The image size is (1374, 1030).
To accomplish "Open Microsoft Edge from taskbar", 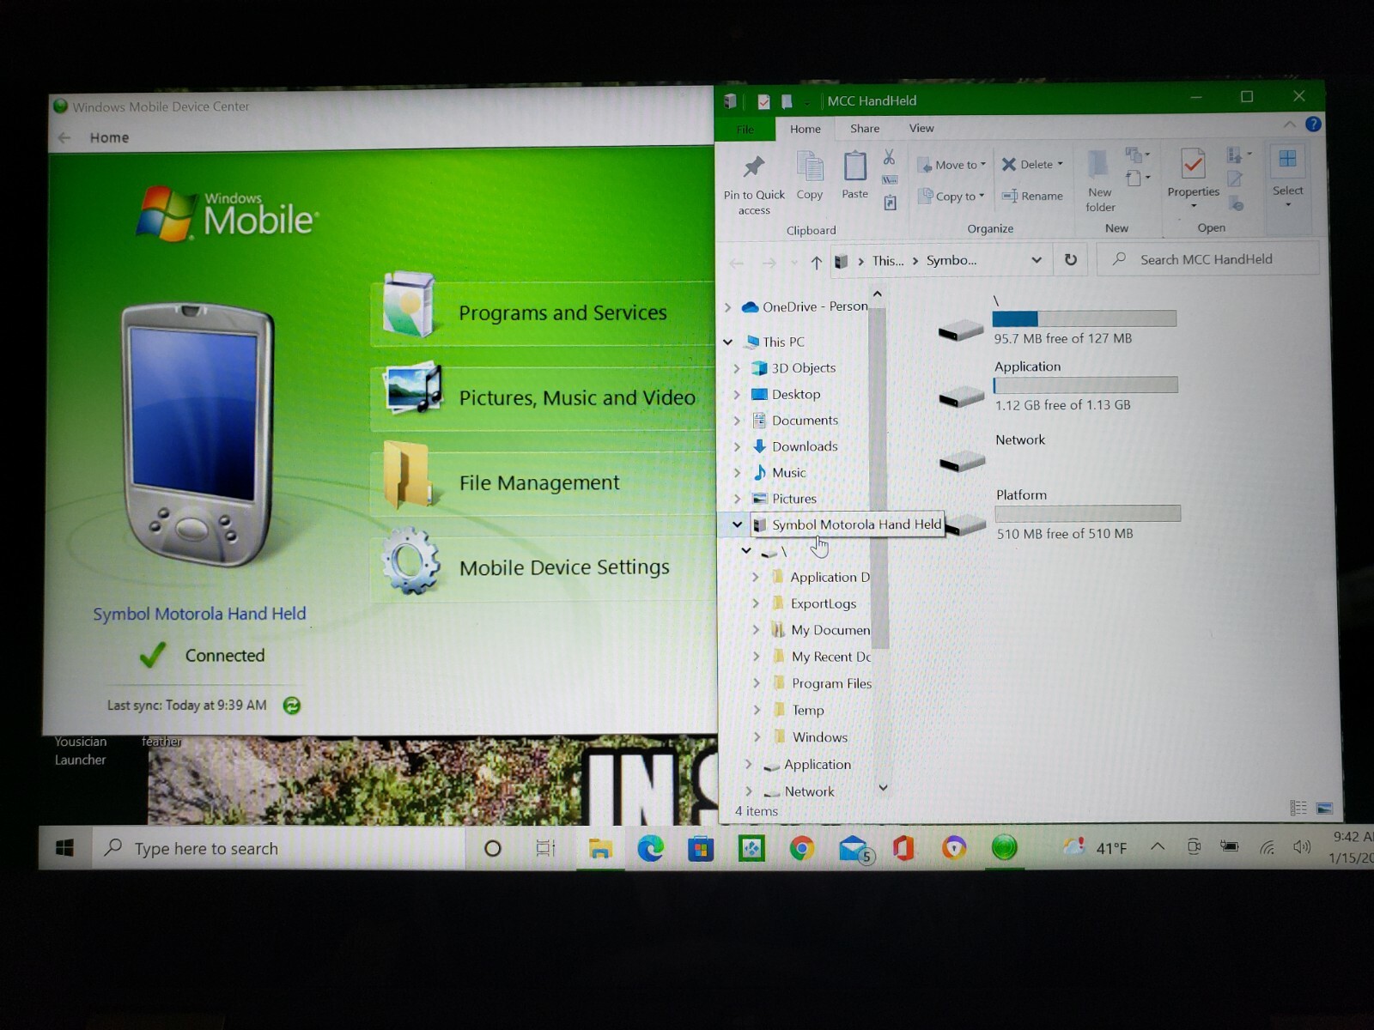I will click(650, 849).
